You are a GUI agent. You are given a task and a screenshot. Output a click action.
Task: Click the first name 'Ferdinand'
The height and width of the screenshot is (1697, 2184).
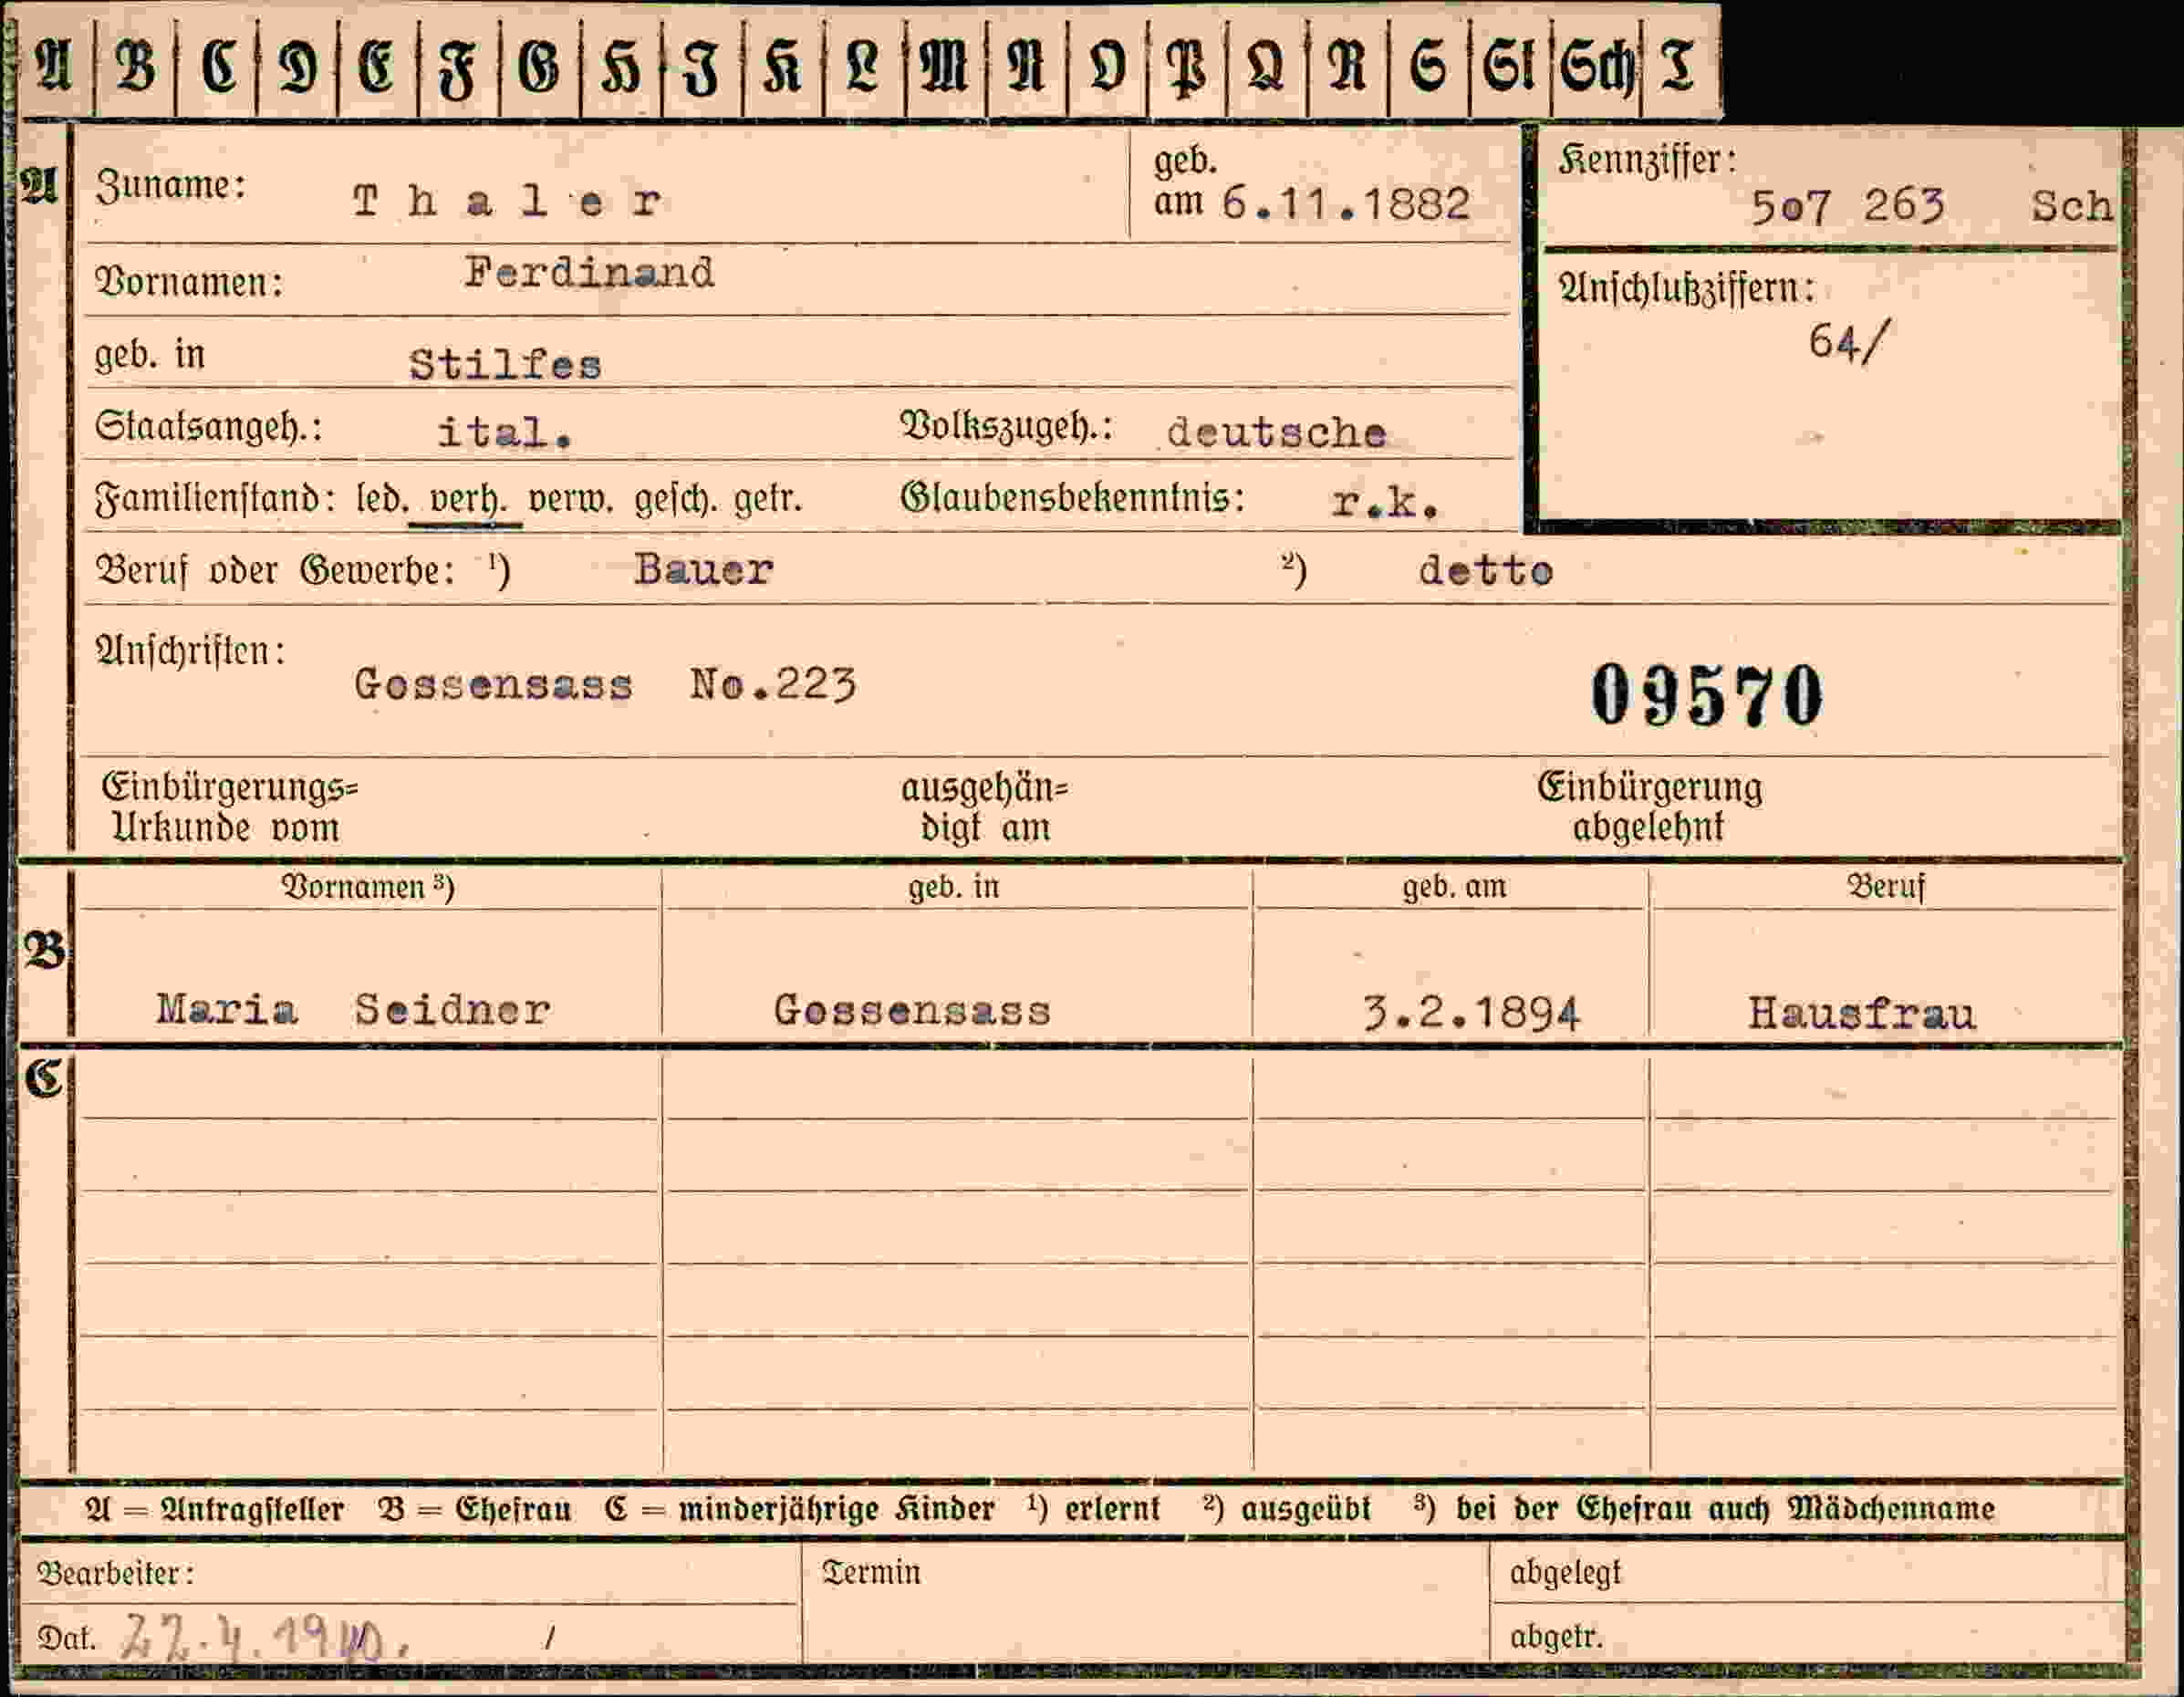pos(589,273)
